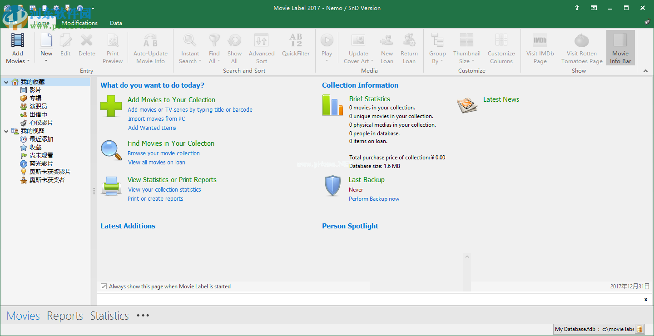
Task: Click green plus Add Movies icon
Action: pos(111,106)
